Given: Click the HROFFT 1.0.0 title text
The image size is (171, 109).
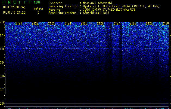Looking at the screenshot, I should (21, 2).
